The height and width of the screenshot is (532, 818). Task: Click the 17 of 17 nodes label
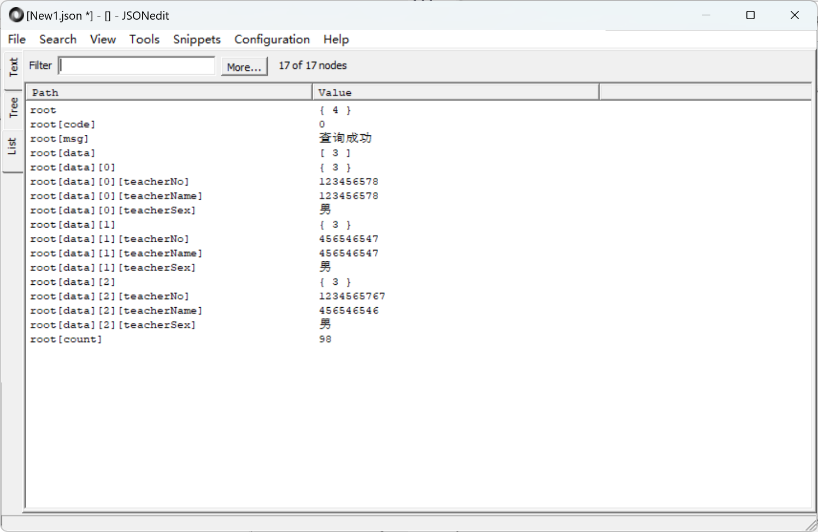pos(313,65)
